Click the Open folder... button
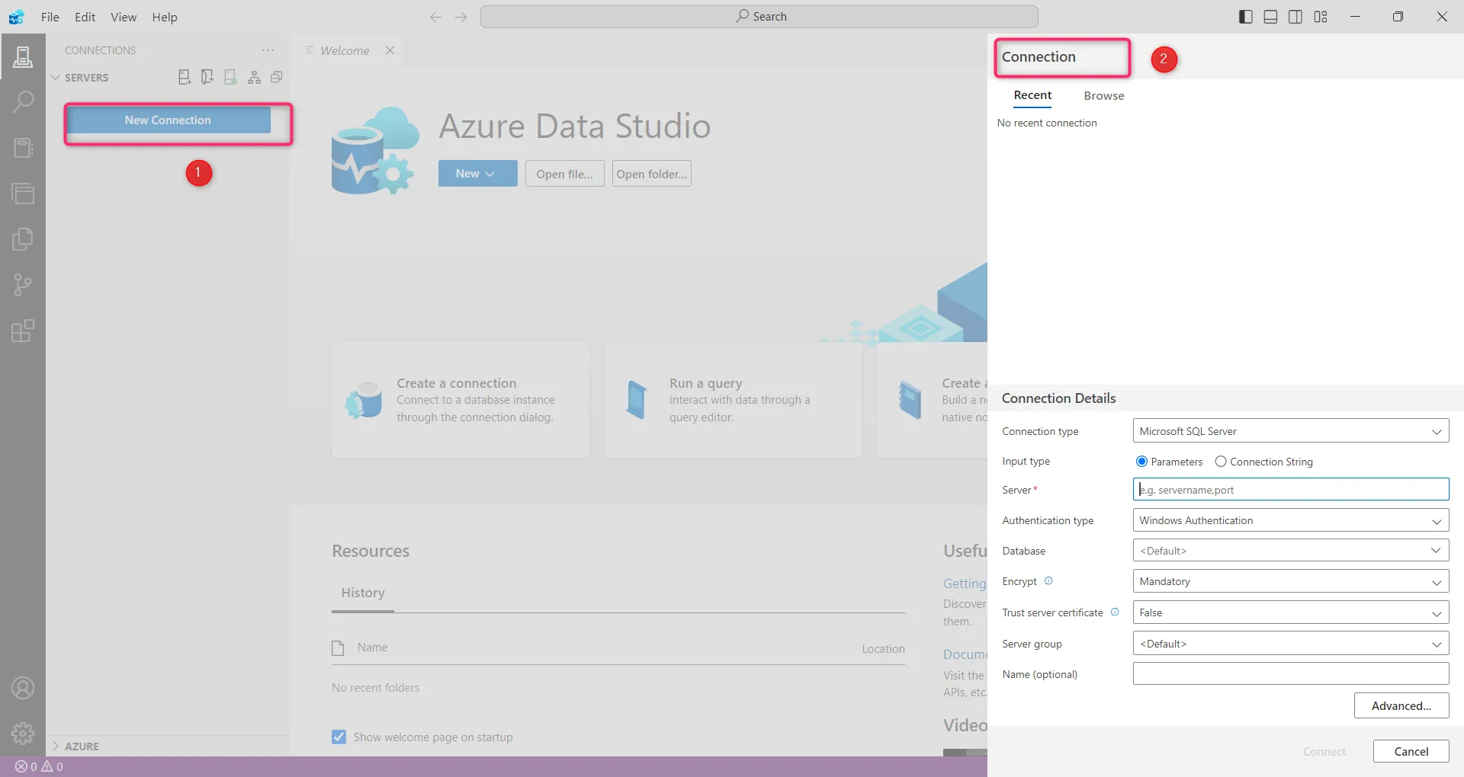This screenshot has height=777, width=1464. click(651, 174)
